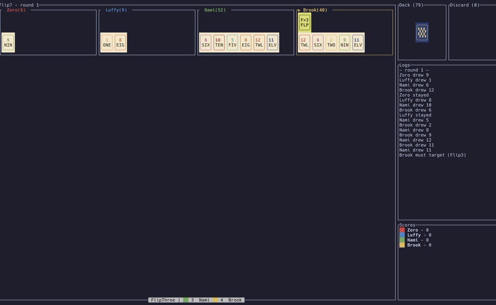Screen dimensions: 496x305
Task: Select the Luffy(9) panel title
Action: 116,10
